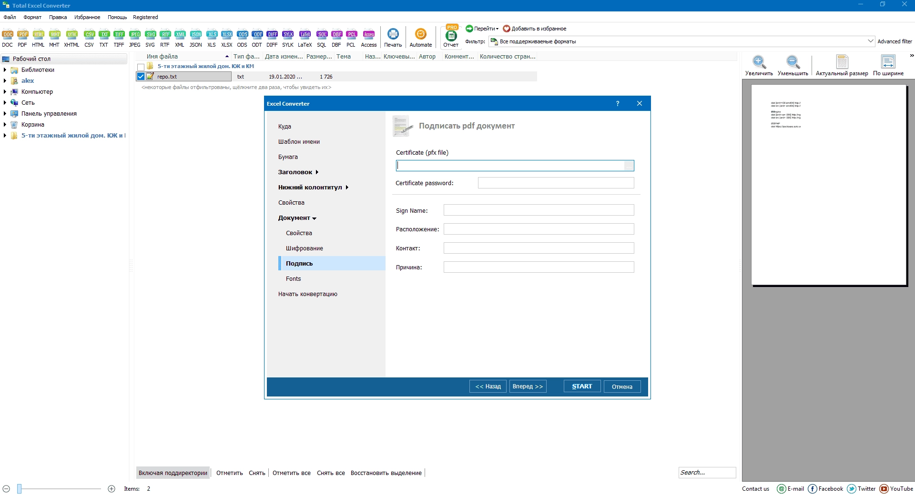Select SVG format icon

[150, 38]
